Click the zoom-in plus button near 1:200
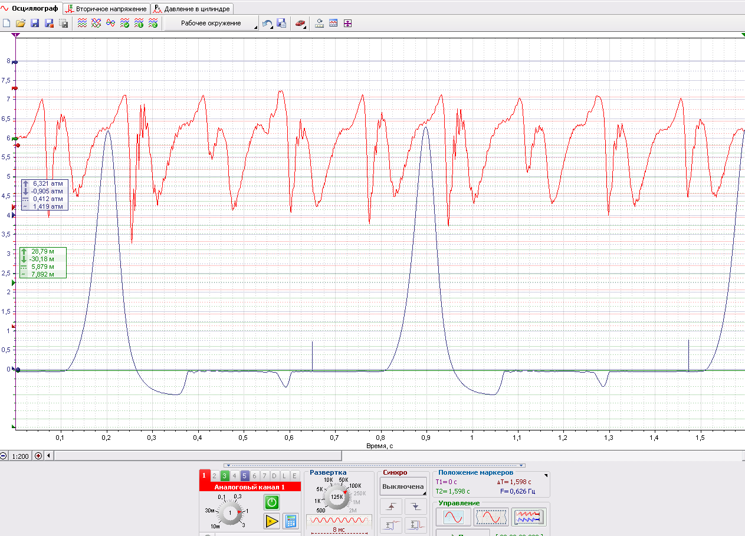 click(x=40, y=456)
